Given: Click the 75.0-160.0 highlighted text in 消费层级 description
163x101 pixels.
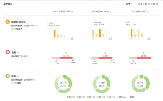Looking at the screenshot, I should pyautogui.click(x=24, y=27).
